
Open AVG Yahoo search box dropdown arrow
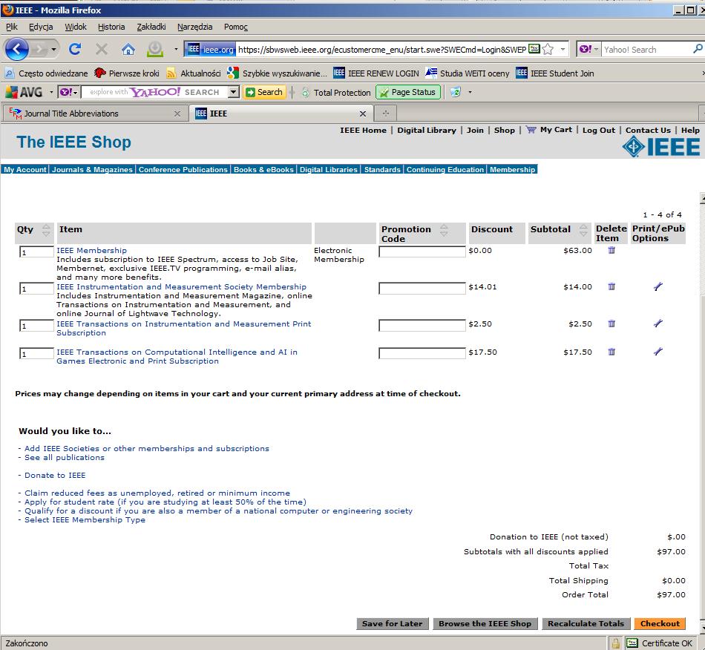click(233, 92)
